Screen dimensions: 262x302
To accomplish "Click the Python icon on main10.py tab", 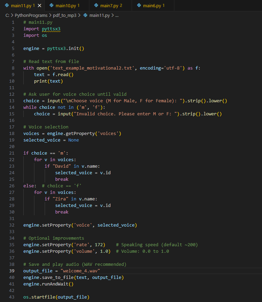I will tap(51, 6).
